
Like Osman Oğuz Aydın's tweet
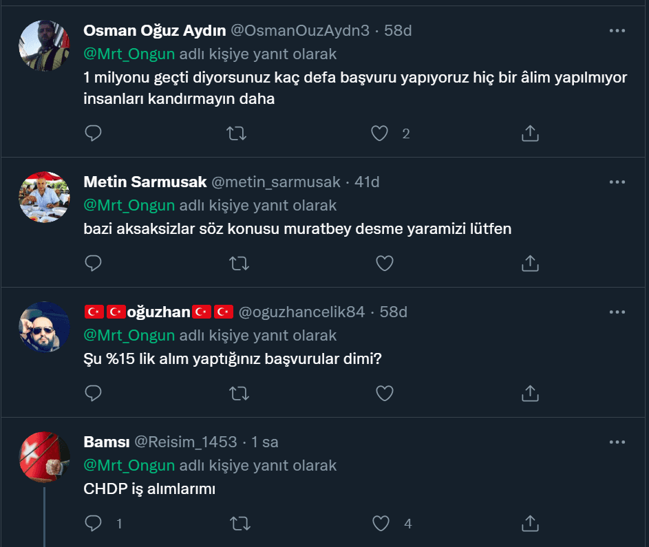380,133
